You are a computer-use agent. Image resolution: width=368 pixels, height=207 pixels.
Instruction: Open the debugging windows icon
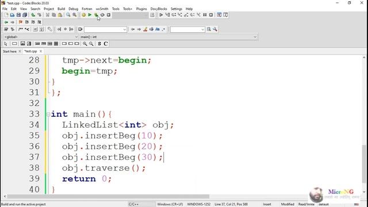click(219, 15)
